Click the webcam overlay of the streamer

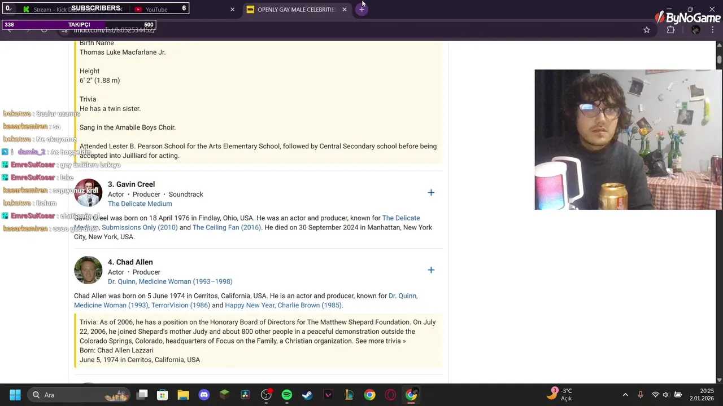pos(628,139)
